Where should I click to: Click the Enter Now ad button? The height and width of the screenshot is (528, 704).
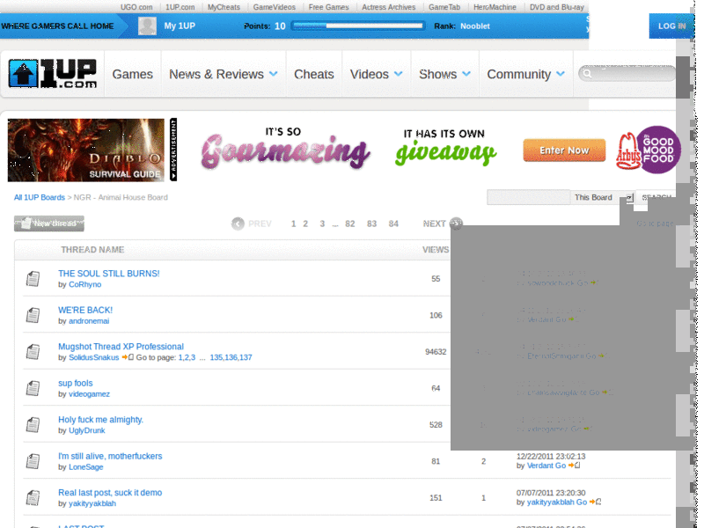[x=564, y=150]
